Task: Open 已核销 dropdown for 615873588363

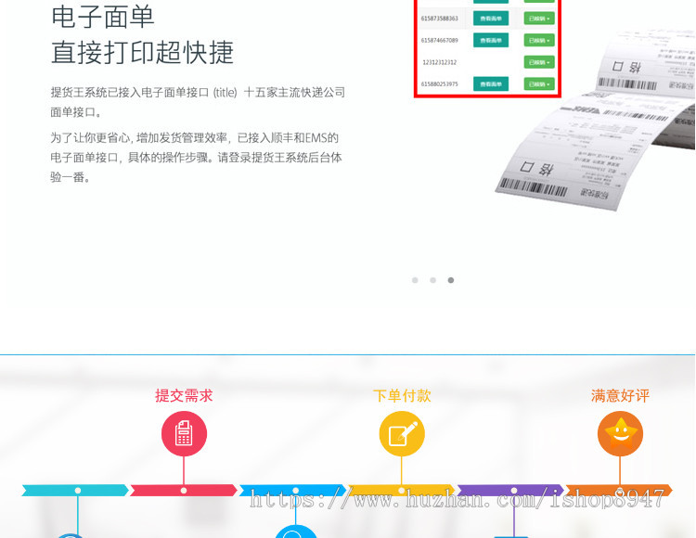Action: [x=539, y=19]
